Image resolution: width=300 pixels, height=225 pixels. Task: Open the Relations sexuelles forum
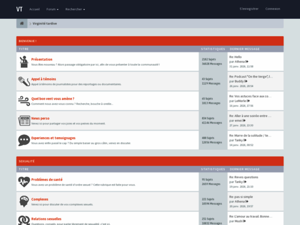tap(46, 219)
